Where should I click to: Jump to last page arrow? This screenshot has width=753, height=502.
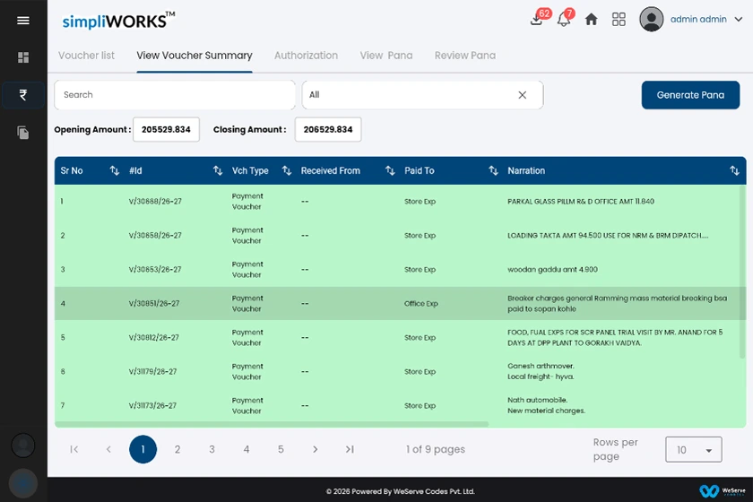(x=350, y=449)
